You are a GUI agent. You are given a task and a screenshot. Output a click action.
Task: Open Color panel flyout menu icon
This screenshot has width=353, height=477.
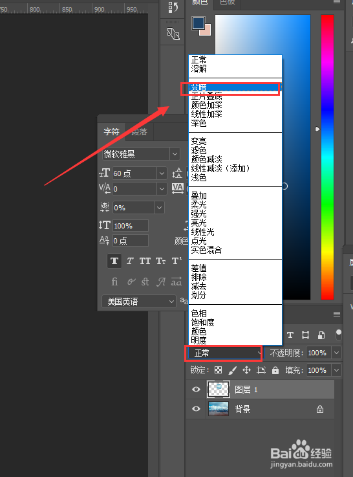[337, 2]
